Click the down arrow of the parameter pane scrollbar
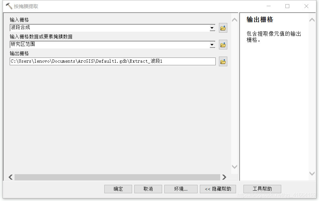The image size is (319, 201). coord(235,167)
